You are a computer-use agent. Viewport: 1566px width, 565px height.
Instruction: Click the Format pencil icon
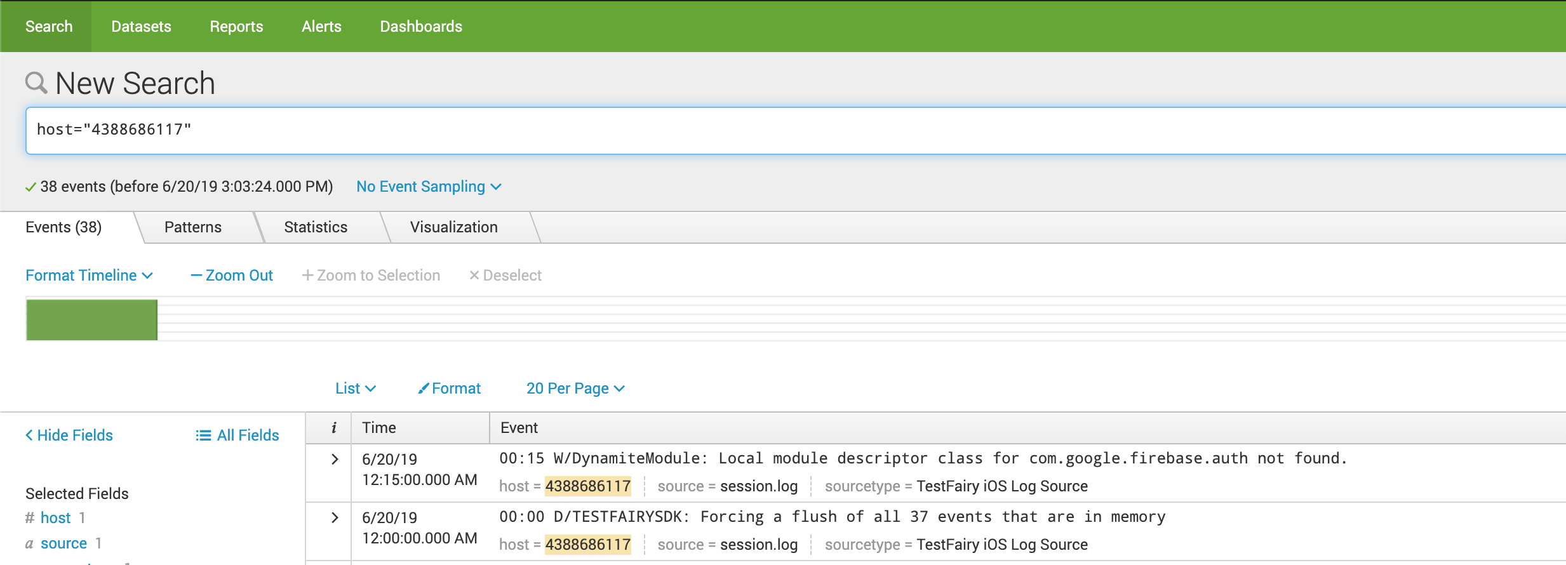point(423,389)
